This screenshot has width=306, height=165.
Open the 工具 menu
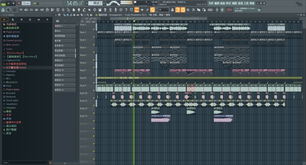click(246, 3)
